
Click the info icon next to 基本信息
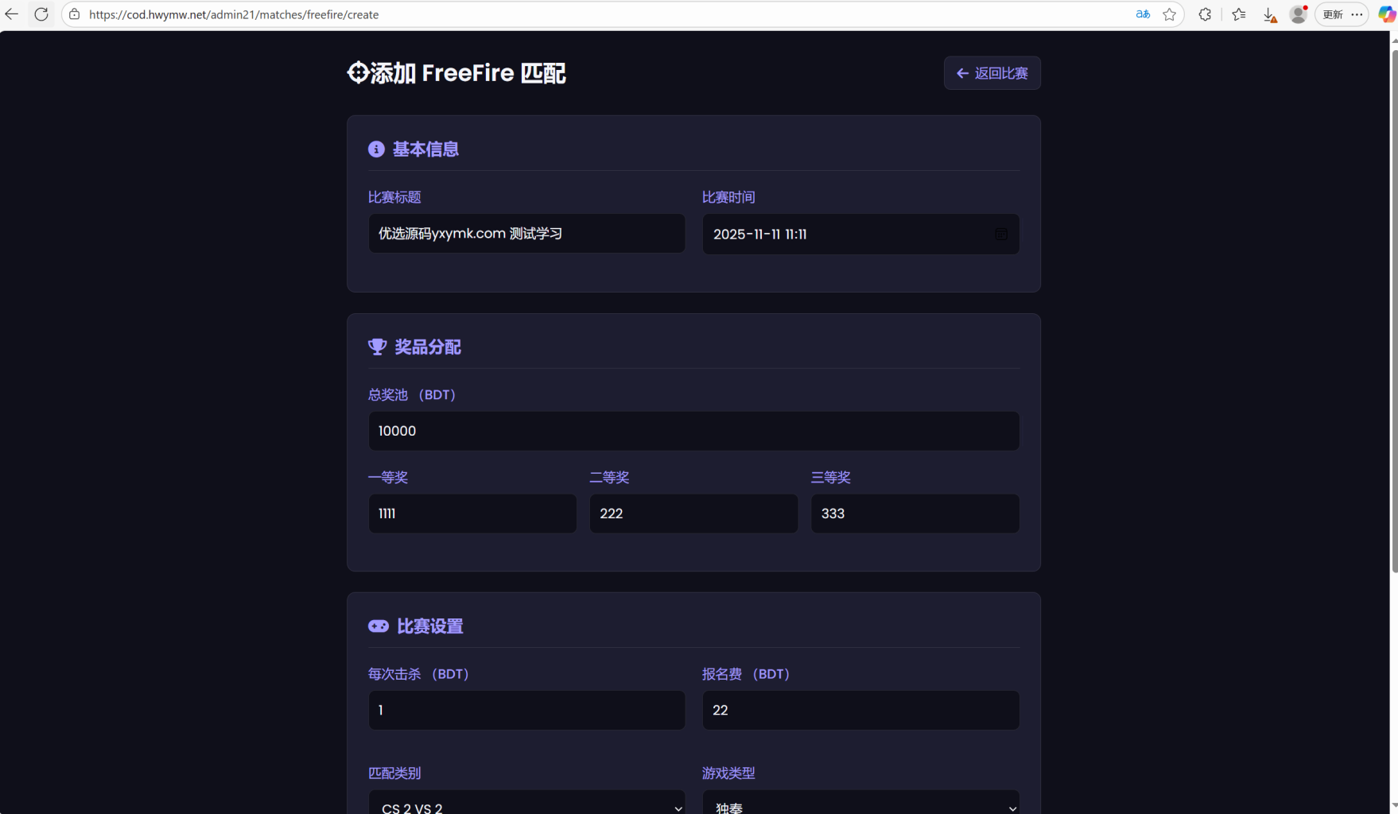click(376, 149)
